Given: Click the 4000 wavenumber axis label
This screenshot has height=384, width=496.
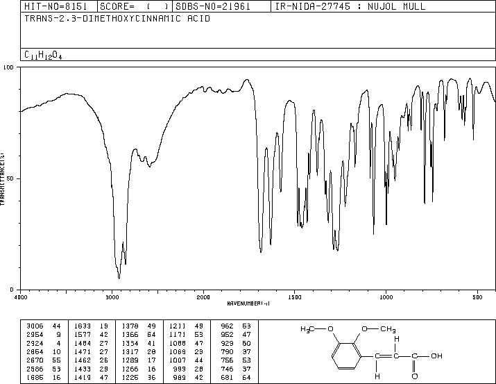Looking at the screenshot, I should pos(21,297).
